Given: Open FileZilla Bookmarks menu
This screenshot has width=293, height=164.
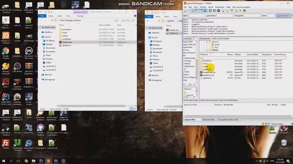Looking at the screenshot, I should pyautogui.click(x=220, y=7).
